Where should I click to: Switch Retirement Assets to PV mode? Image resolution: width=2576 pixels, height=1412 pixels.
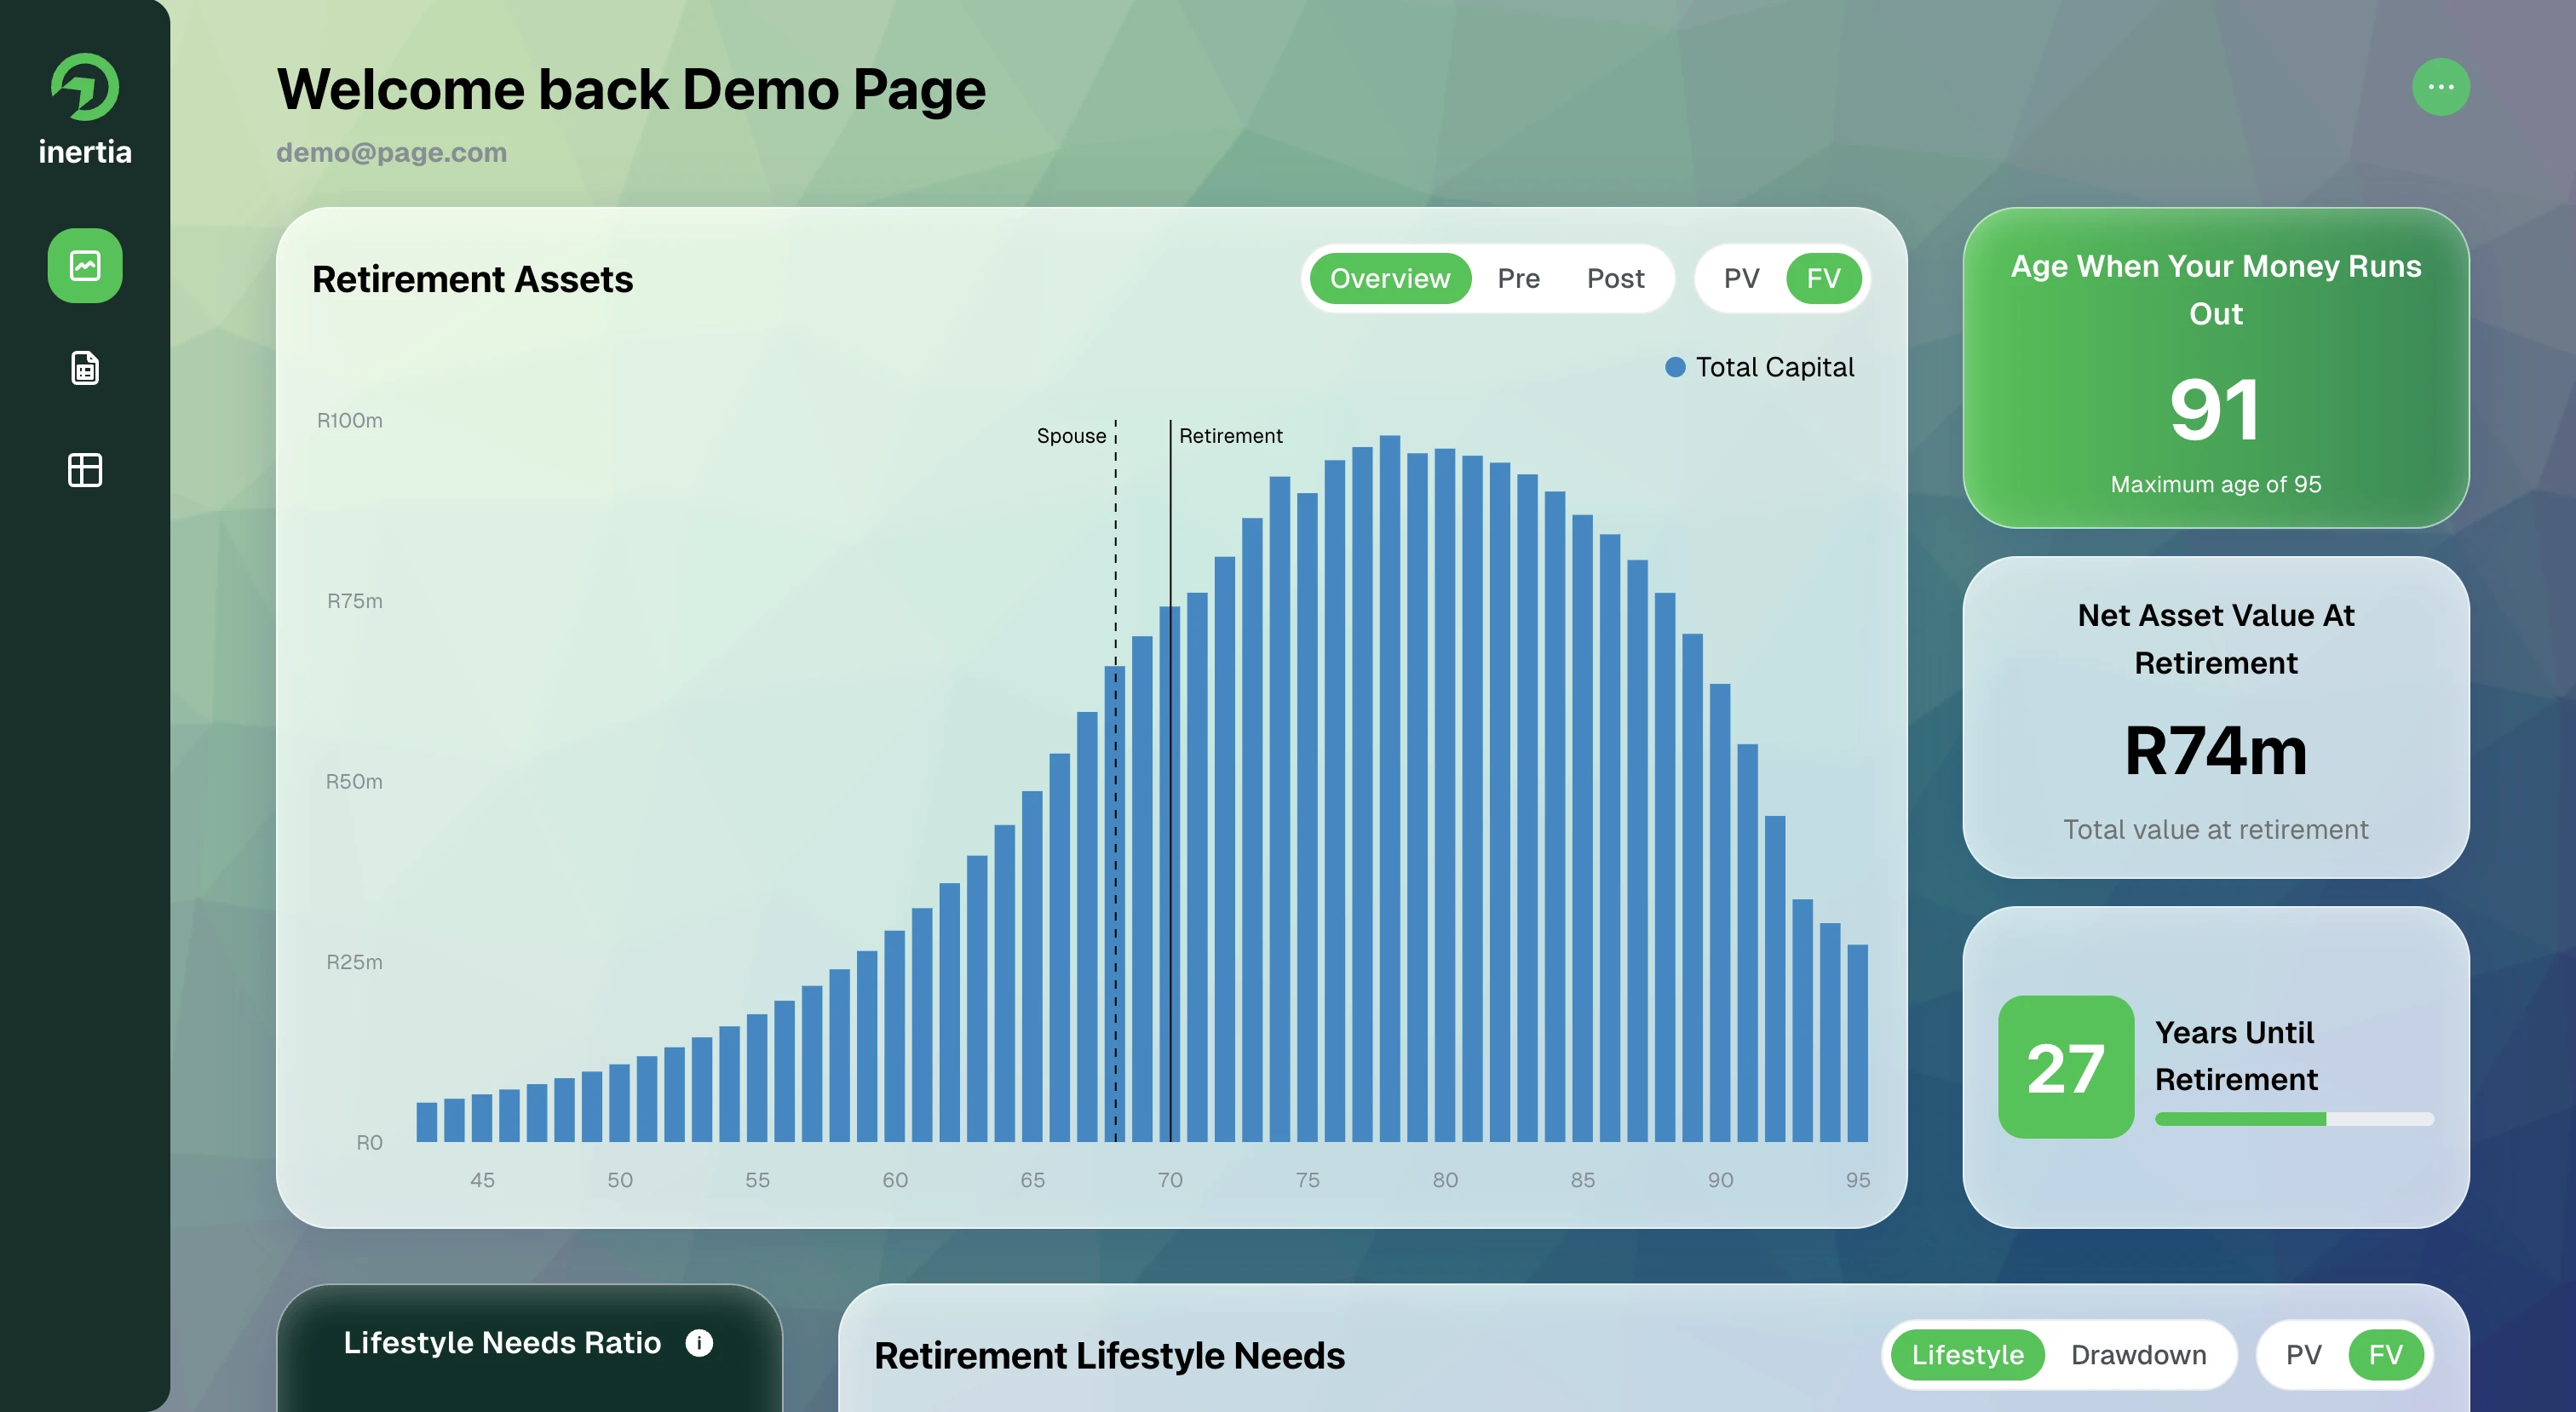(x=1742, y=279)
